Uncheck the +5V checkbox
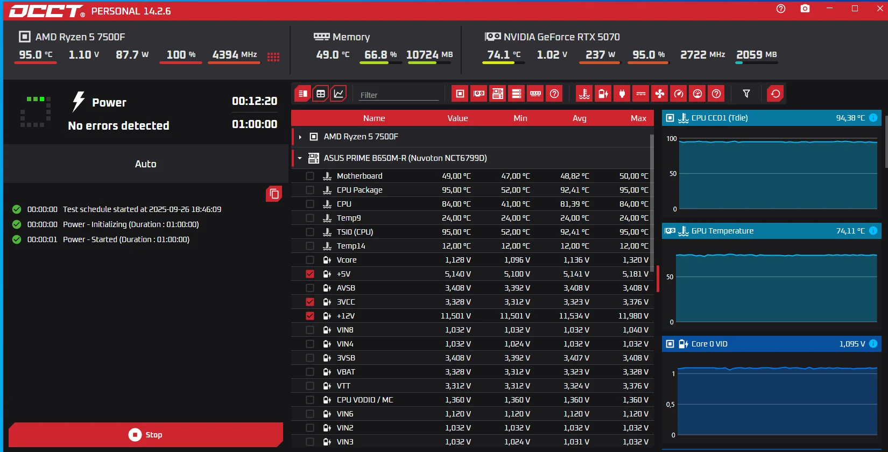The width and height of the screenshot is (888, 452). pyautogui.click(x=310, y=274)
